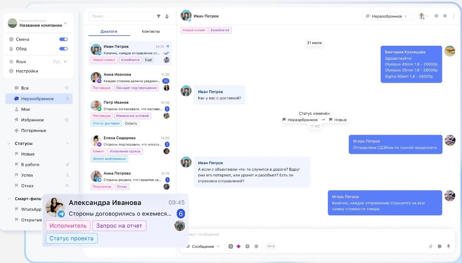
Task: Open the three-dot more menu
Action: (454, 16)
